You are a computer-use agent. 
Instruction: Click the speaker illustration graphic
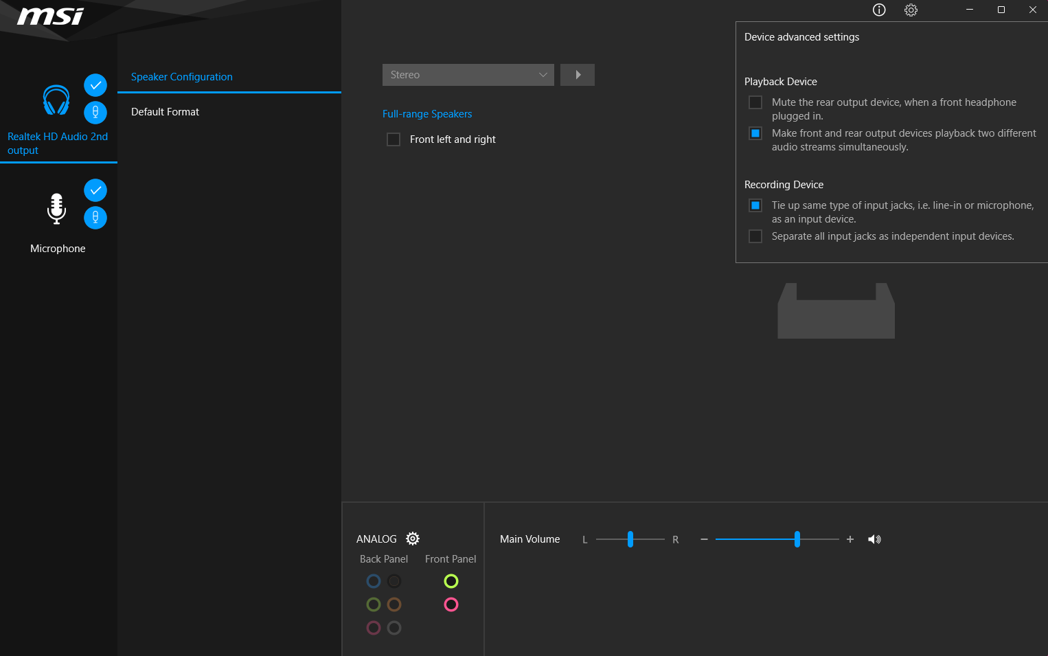pyautogui.click(x=836, y=310)
